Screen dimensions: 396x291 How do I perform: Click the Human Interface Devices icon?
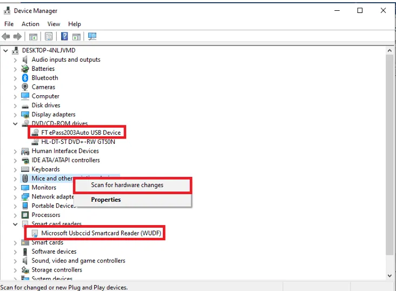[25, 151]
